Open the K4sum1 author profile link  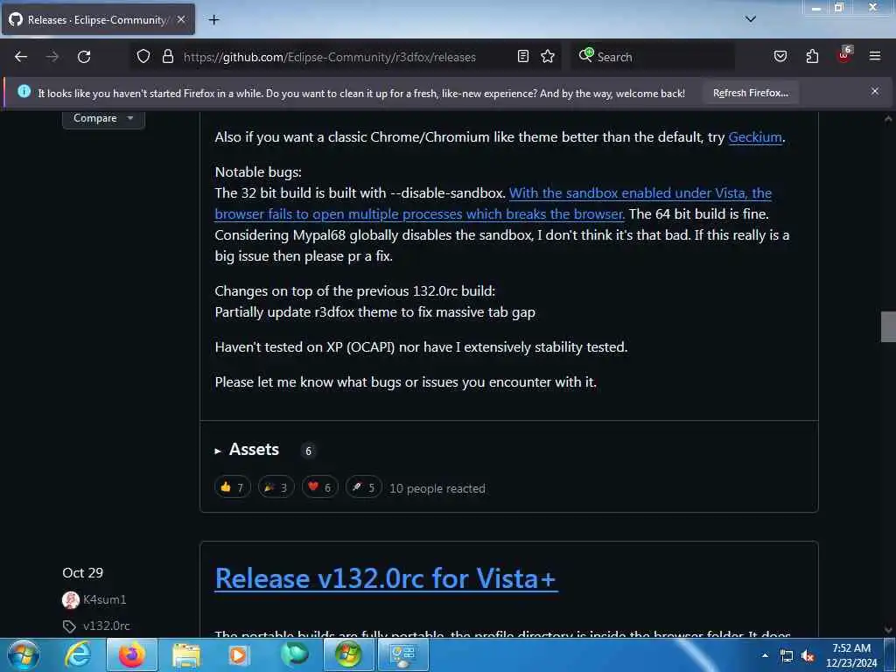point(105,599)
